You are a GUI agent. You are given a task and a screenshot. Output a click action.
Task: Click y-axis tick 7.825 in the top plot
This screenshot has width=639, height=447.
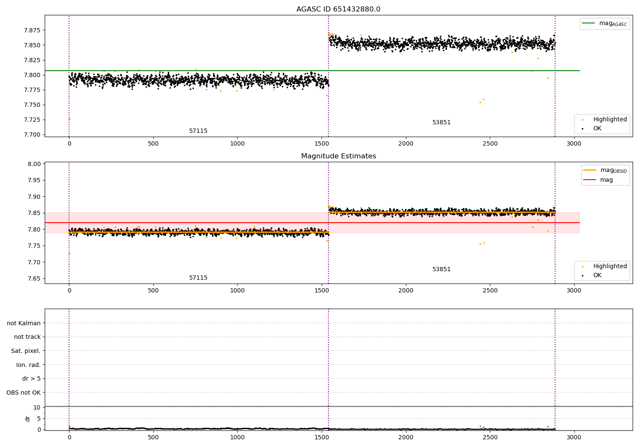pos(32,60)
